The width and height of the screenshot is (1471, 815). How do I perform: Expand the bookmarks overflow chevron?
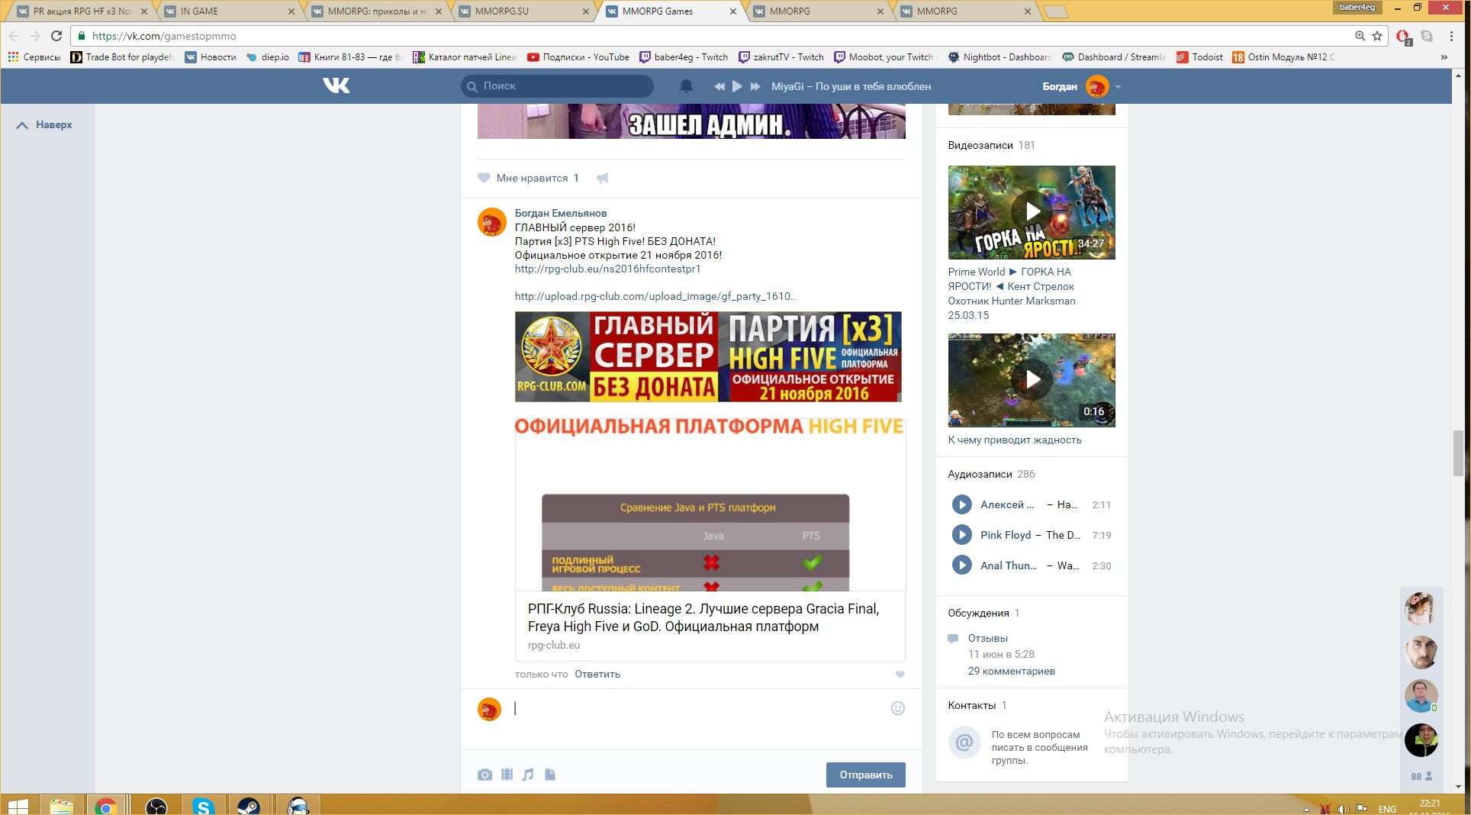(x=1444, y=57)
